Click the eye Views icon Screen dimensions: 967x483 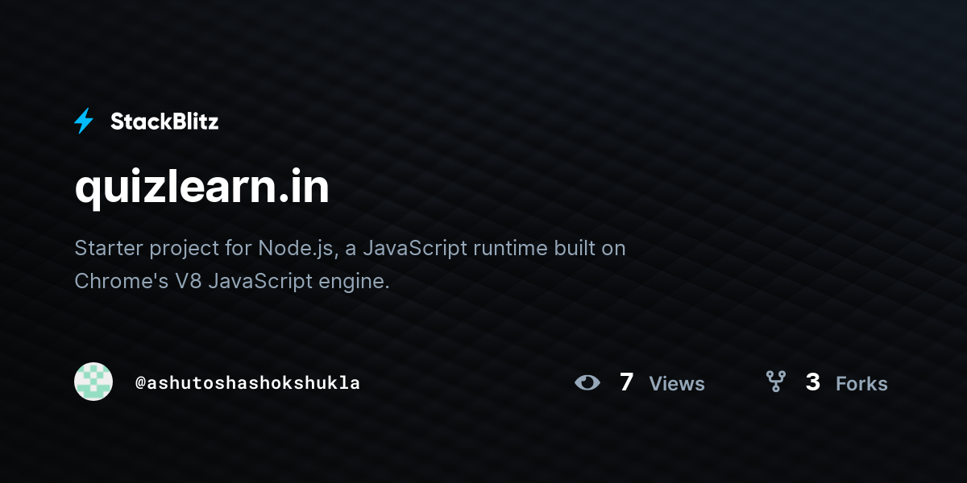587,382
